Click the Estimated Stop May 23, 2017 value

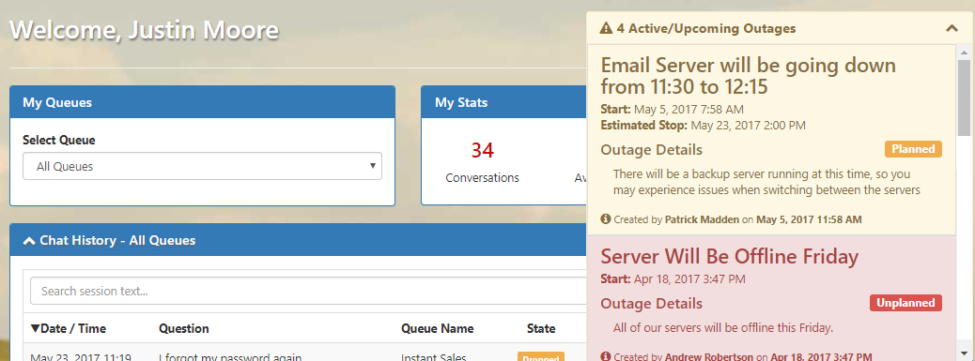[x=748, y=126]
